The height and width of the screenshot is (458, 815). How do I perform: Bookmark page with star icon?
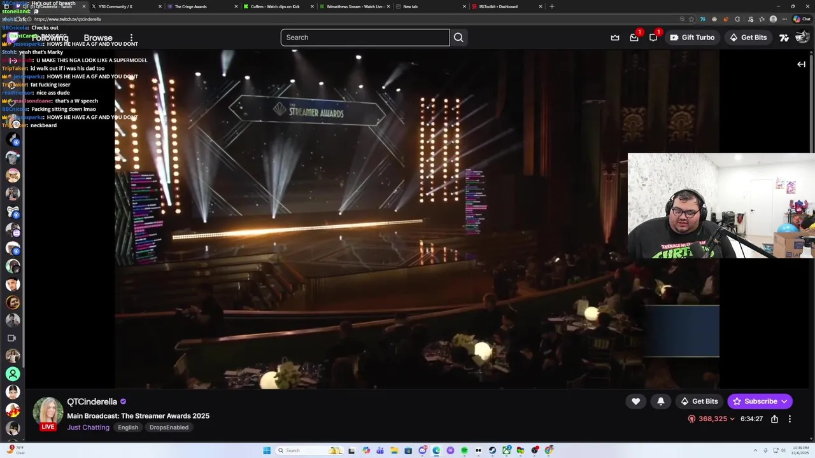click(x=691, y=19)
